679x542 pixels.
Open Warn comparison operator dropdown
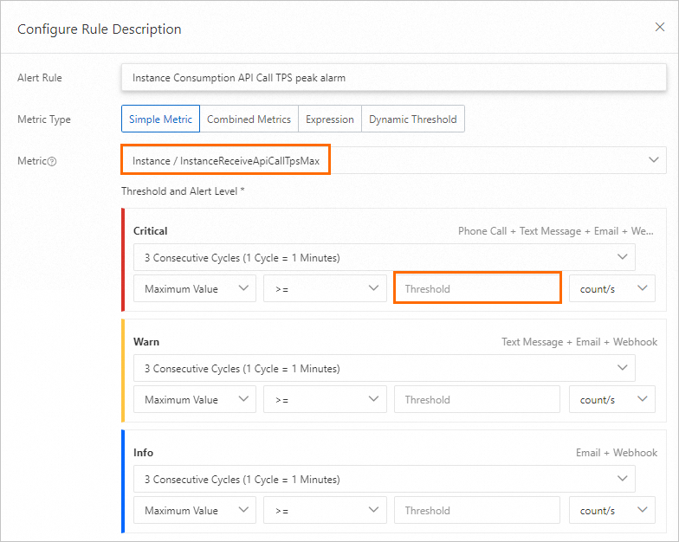coord(325,400)
